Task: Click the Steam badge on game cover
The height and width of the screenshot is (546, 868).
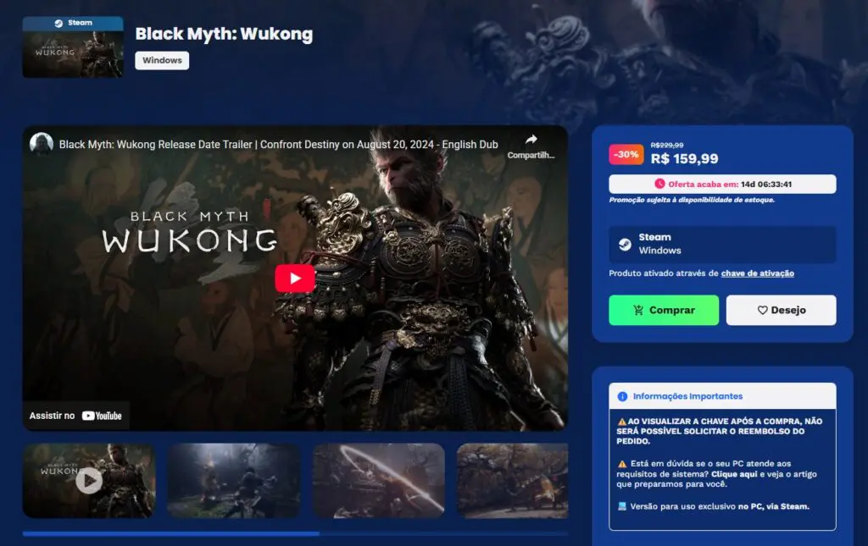Action: tap(72, 24)
